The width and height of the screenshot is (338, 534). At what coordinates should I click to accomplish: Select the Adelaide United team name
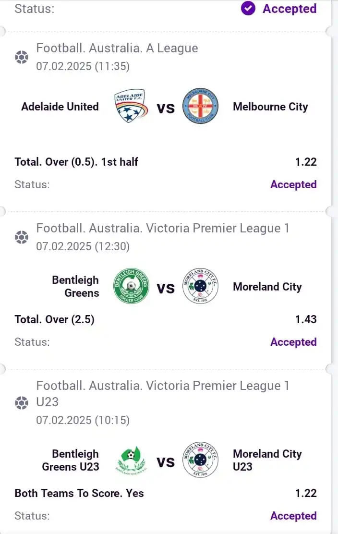point(60,107)
